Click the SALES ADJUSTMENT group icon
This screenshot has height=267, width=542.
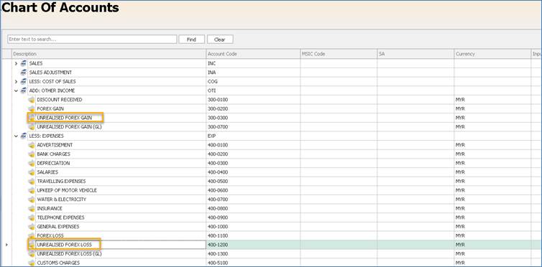click(x=24, y=72)
